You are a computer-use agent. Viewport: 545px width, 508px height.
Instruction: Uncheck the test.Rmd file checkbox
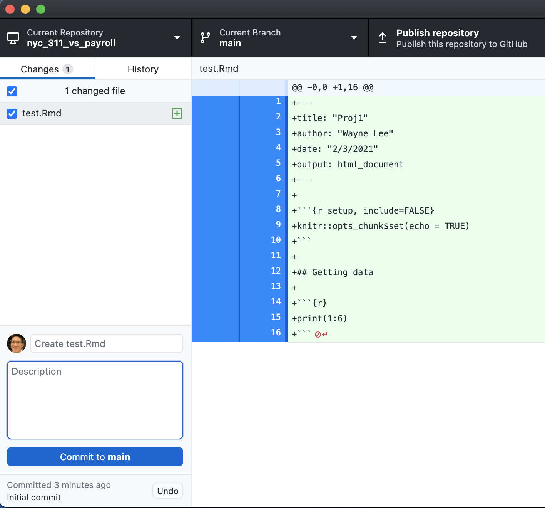12,114
